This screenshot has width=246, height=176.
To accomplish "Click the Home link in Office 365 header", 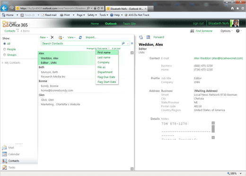I will point(95,24).
